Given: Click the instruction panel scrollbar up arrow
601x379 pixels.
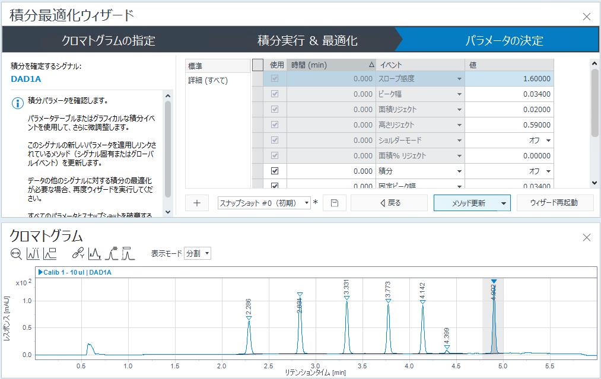Looking at the screenshot, I should tap(168, 96).
